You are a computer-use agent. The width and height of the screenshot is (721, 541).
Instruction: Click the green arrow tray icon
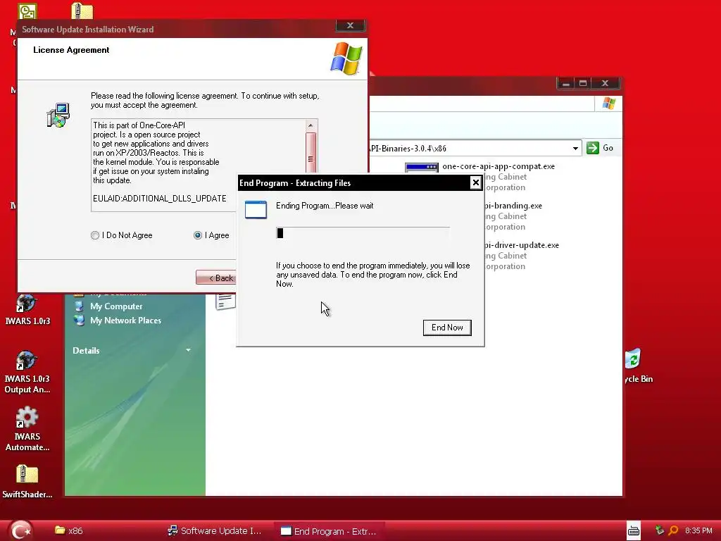[x=659, y=530]
